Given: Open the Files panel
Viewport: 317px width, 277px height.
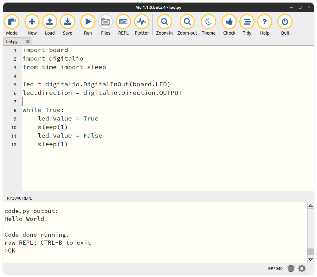Looking at the screenshot, I should tap(106, 22).
